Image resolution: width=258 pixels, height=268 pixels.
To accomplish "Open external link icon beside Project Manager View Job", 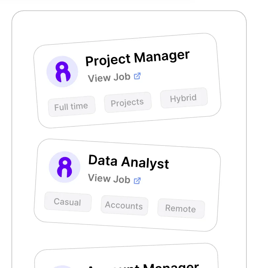I will click(137, 76).
